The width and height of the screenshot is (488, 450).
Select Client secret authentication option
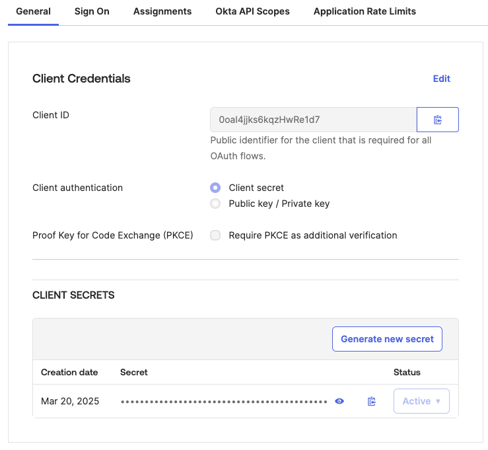coord(215,188)
